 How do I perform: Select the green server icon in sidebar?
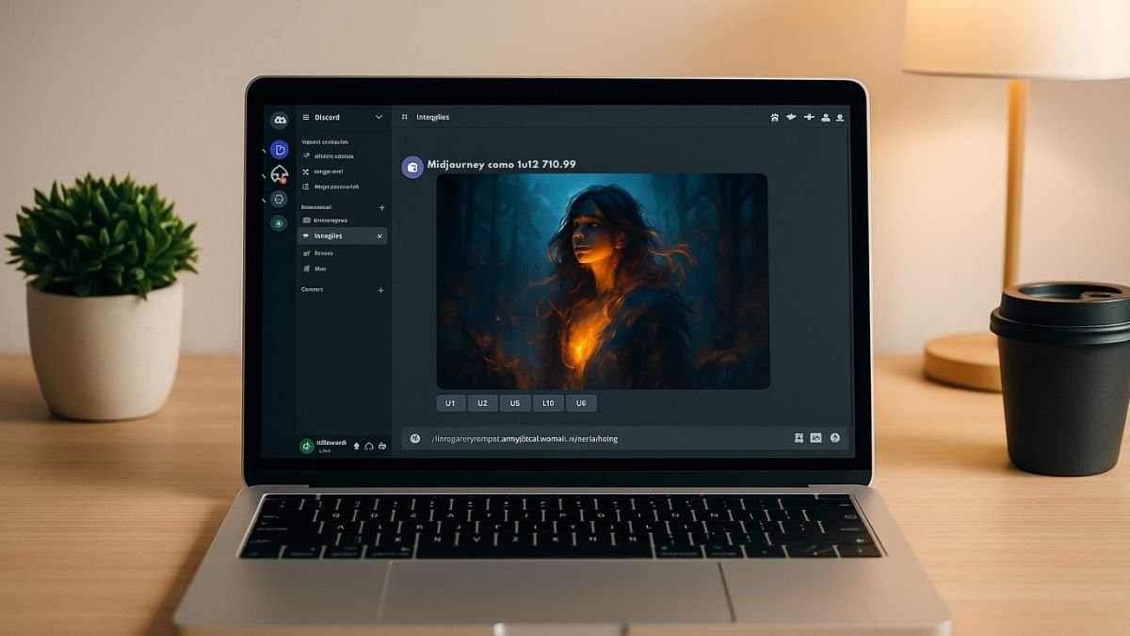tap(278, 223)
